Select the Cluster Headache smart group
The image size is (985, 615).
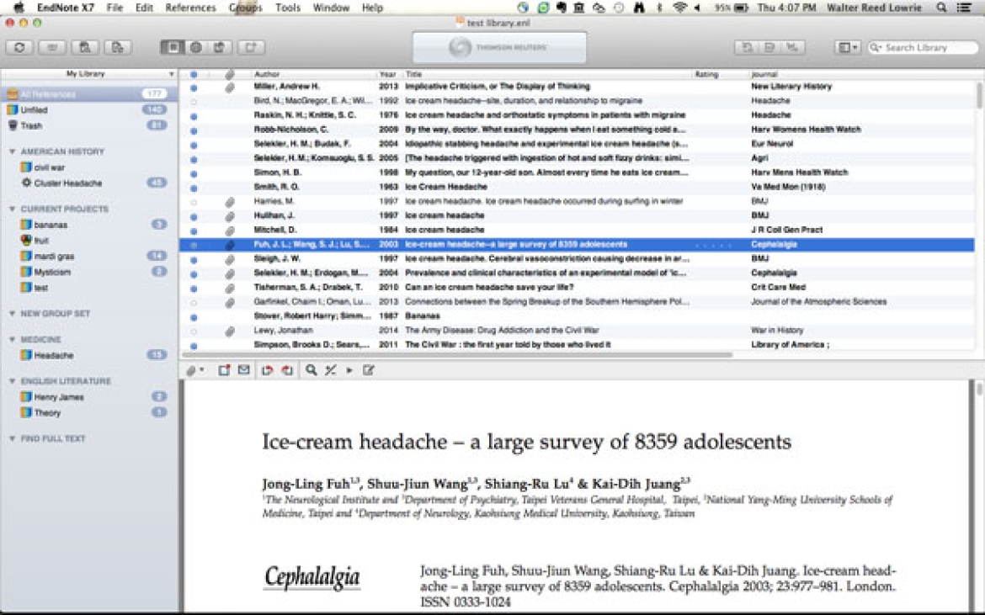coord(68,183)
